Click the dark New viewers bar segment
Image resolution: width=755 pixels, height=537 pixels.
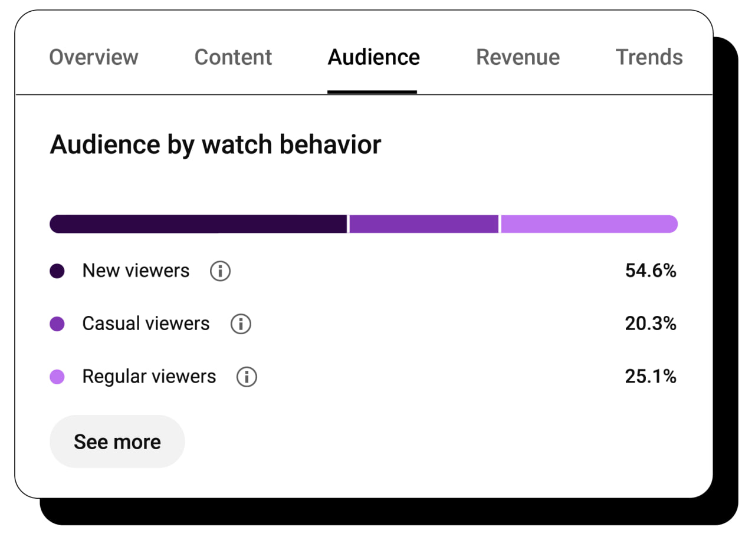pos(198,224)
